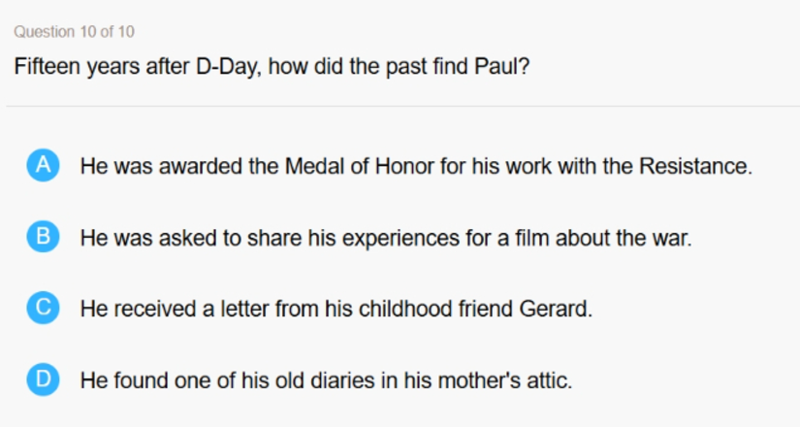Select the blue A answer circle
Image resolution: width=800 pixels, height=427 pixels.
(43, 166)
